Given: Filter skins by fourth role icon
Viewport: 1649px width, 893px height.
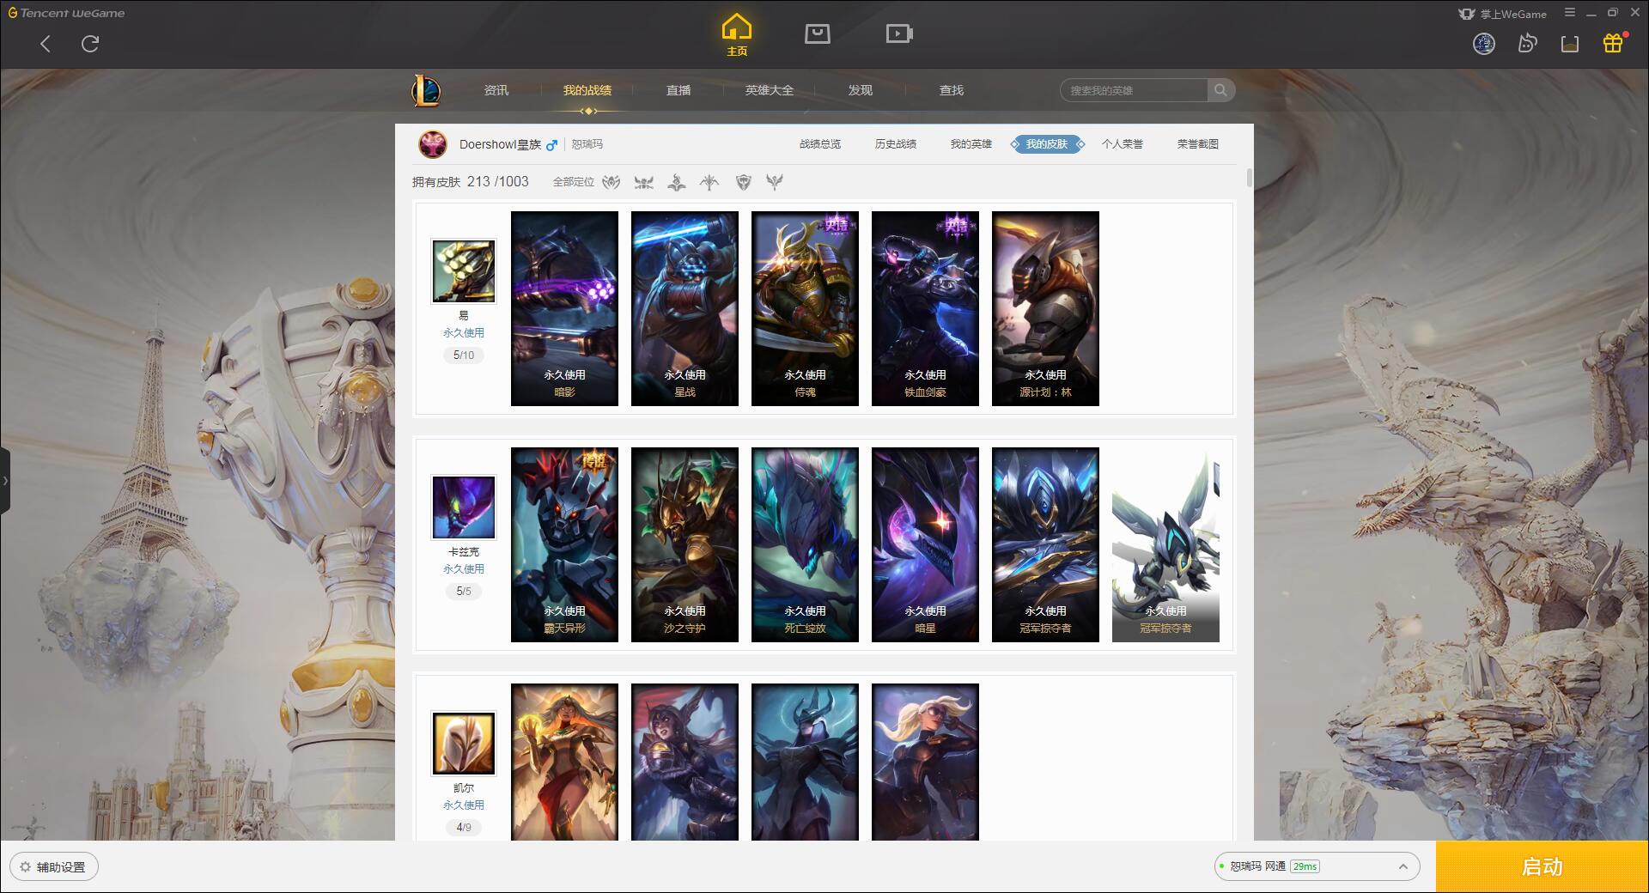Looking at the screenshot, I should click(709, 182).
